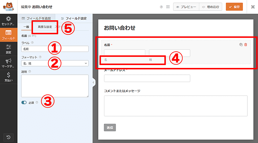Open the Settings sliders section in sidebar
The width and height of the screenshot is (258, 143).
pyautogui.click(x=9, y=49)
